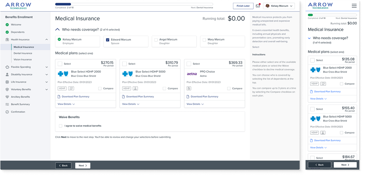Expand Flexible Spending sidebar chevron
This screenshot has height=181, width=365.
(x=47, y=67)
